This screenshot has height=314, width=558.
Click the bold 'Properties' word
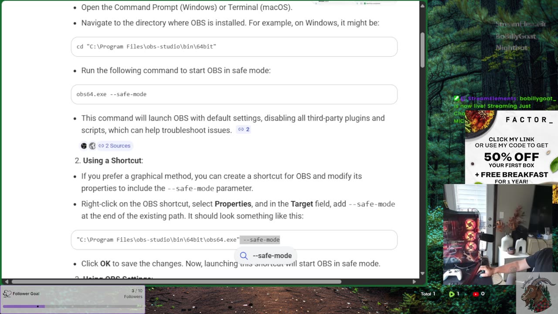[x=233, y=204]
